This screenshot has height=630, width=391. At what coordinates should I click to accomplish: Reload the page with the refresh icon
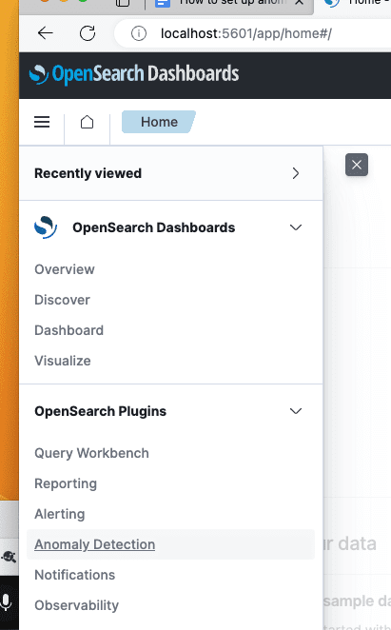[88, 33]
